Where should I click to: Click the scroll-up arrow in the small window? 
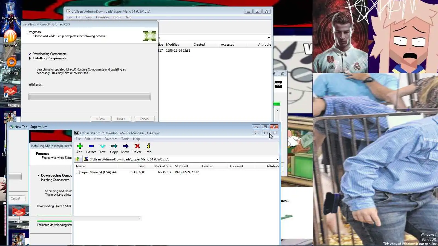coord(278,111)
